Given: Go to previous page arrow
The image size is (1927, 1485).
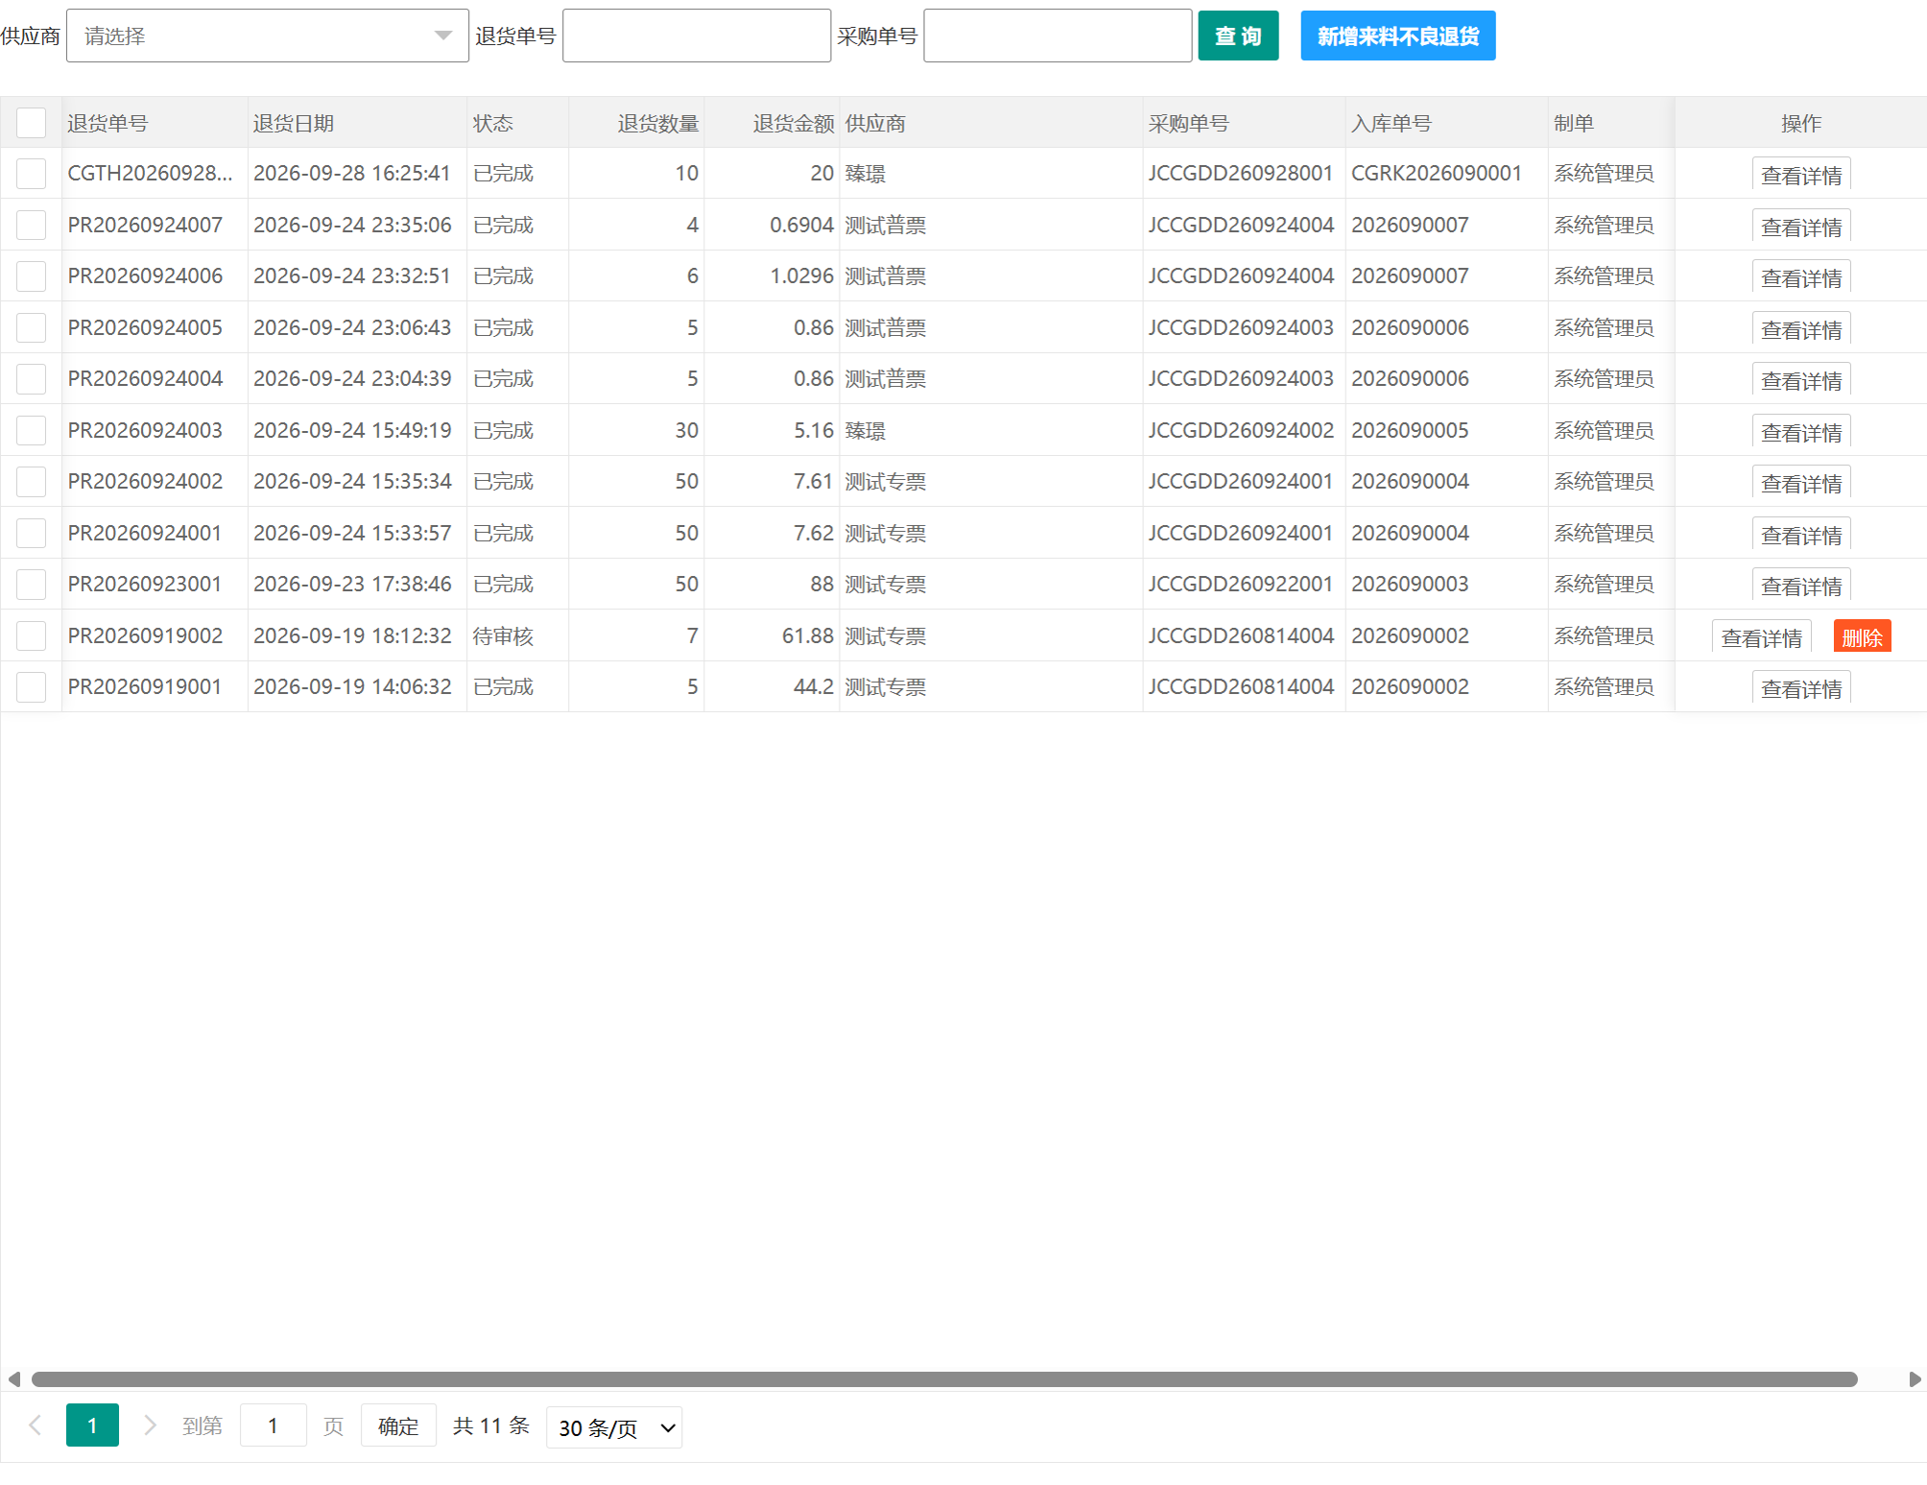Looking at the screenshot, I should point(36,1425).
